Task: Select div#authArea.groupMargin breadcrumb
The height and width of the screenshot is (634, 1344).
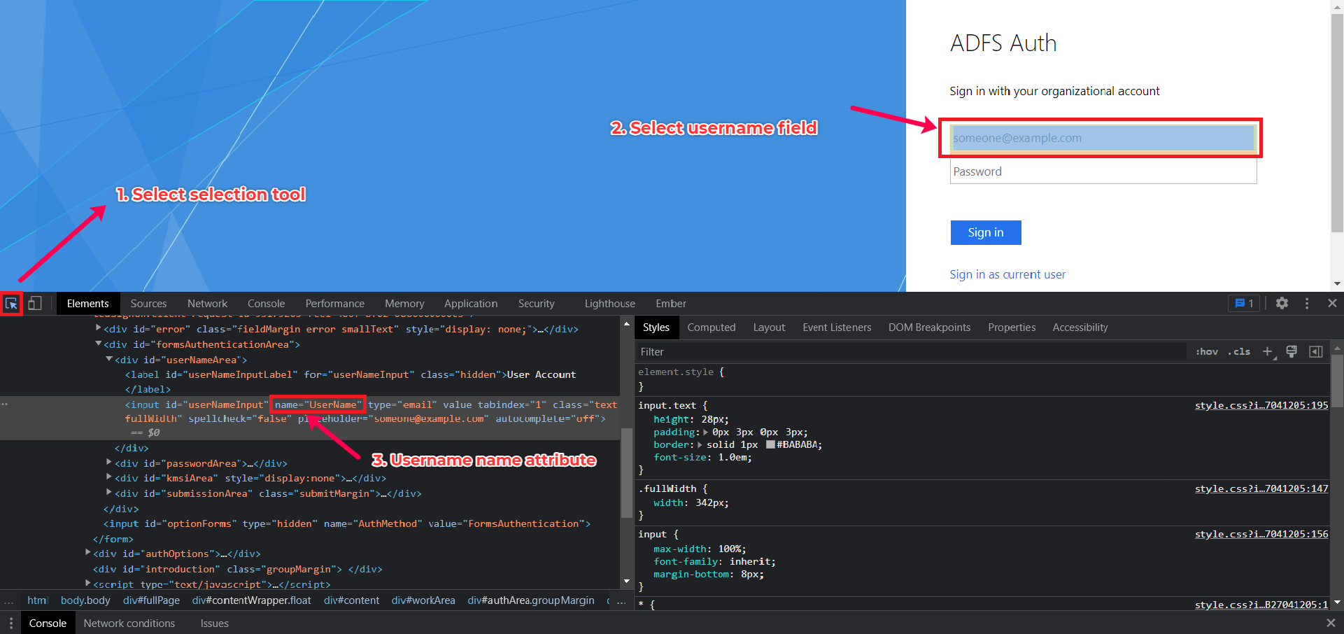Action: click(531, 600)
